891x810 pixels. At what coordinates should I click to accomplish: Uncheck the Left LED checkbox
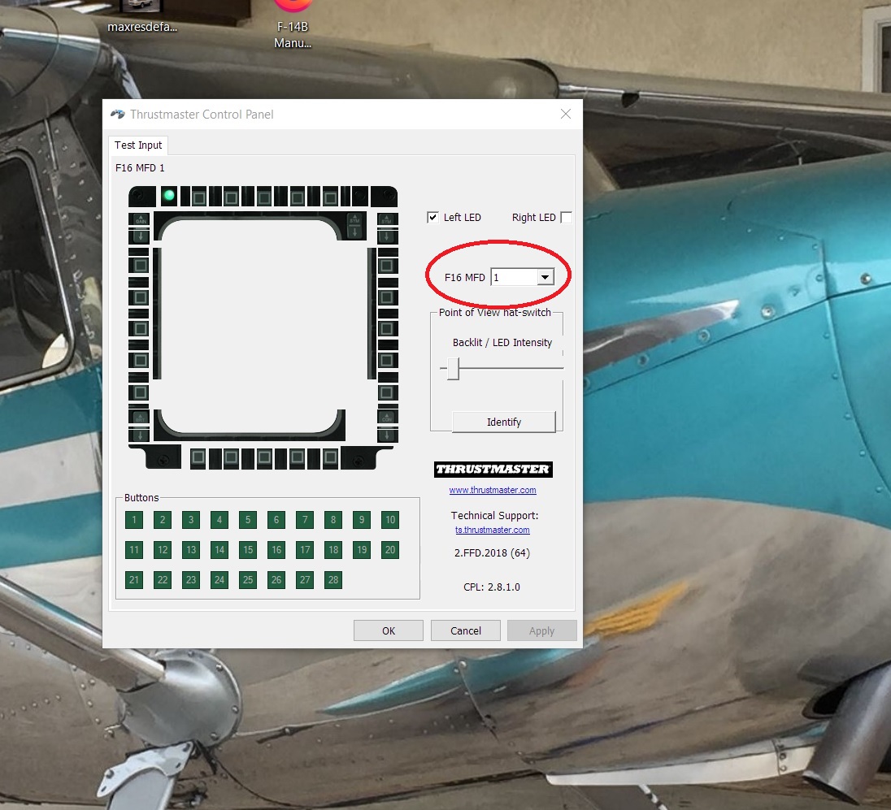433,218
